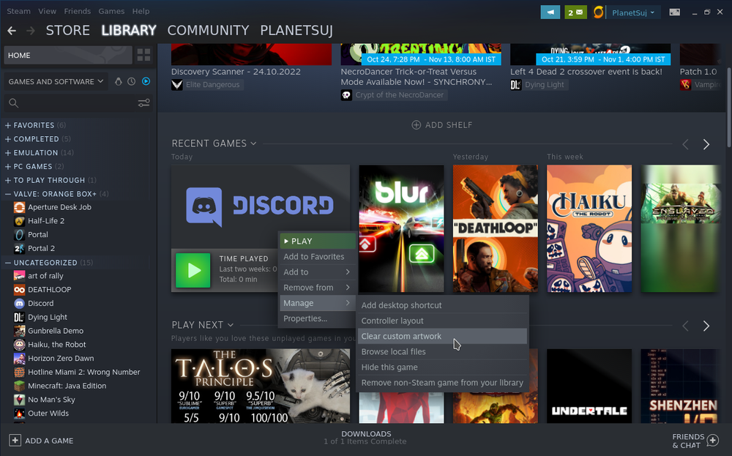Choose Clear custom artwork
The image size is (732, 456).
click(x=442, y=336)
